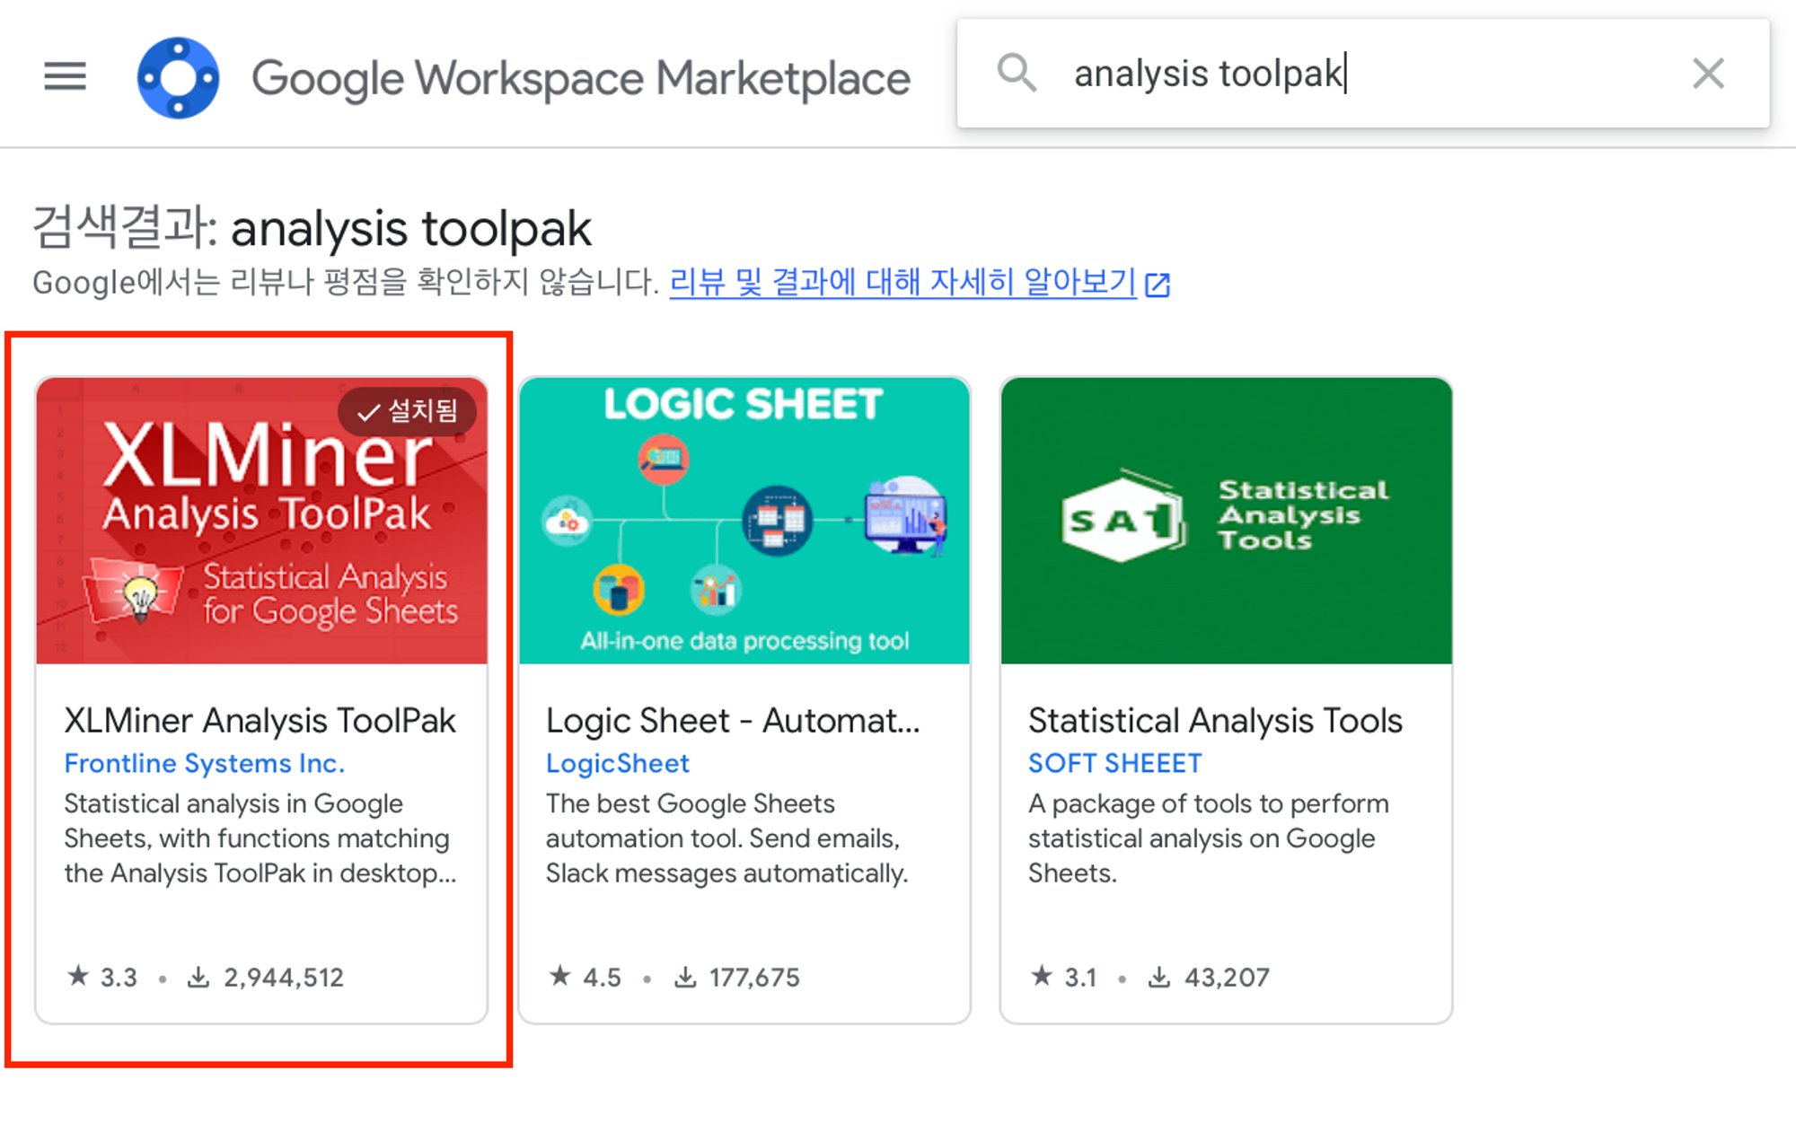The width and height of the screenshot is (1796, 1132).
Task: Open the hamburger main menu
Action: pos(65,76)
